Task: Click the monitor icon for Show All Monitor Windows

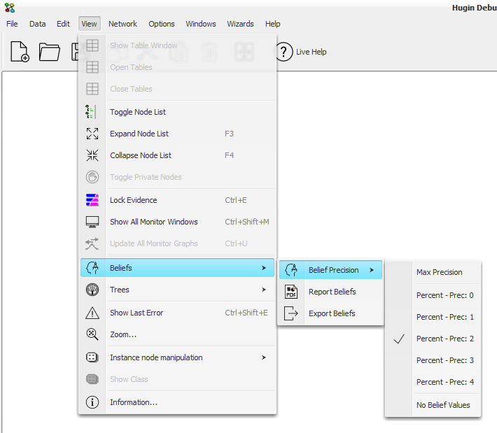Action: tap(92, 222)
